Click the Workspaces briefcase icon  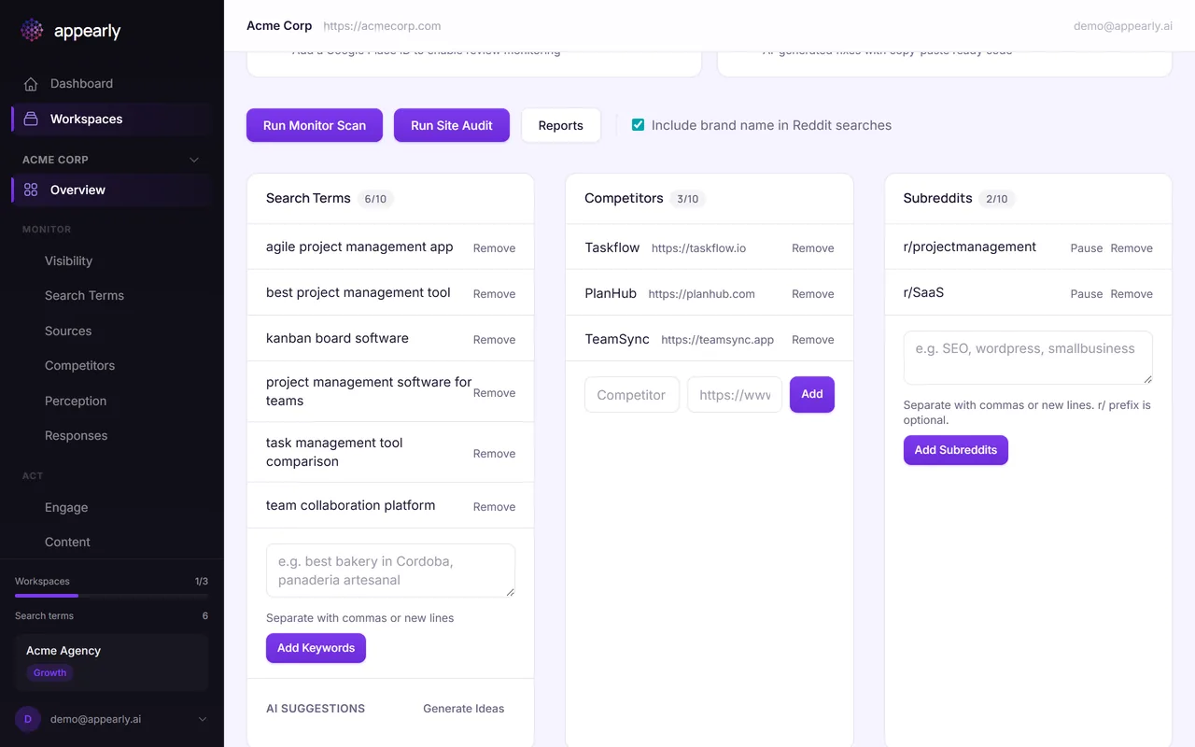tap(31, 119)
